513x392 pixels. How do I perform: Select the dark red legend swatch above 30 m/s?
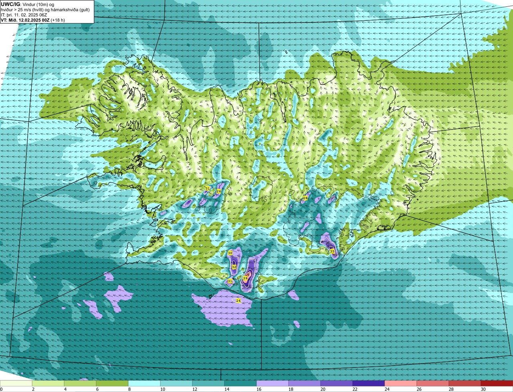(x=497, y=384)
